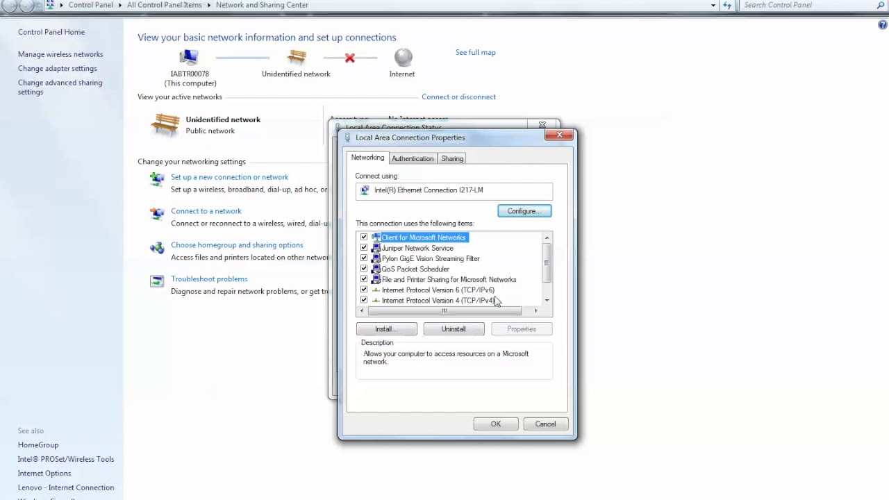Viewport: 889px width, 500px height.
Task: Click the Uninstall button
Action: point(454,329)
